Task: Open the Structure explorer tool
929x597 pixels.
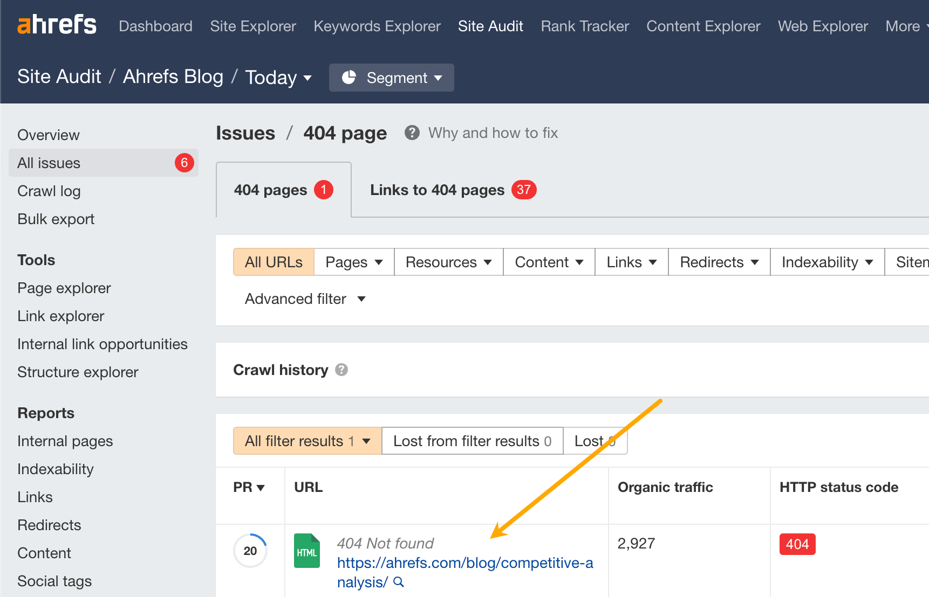Action: (78, 372)
